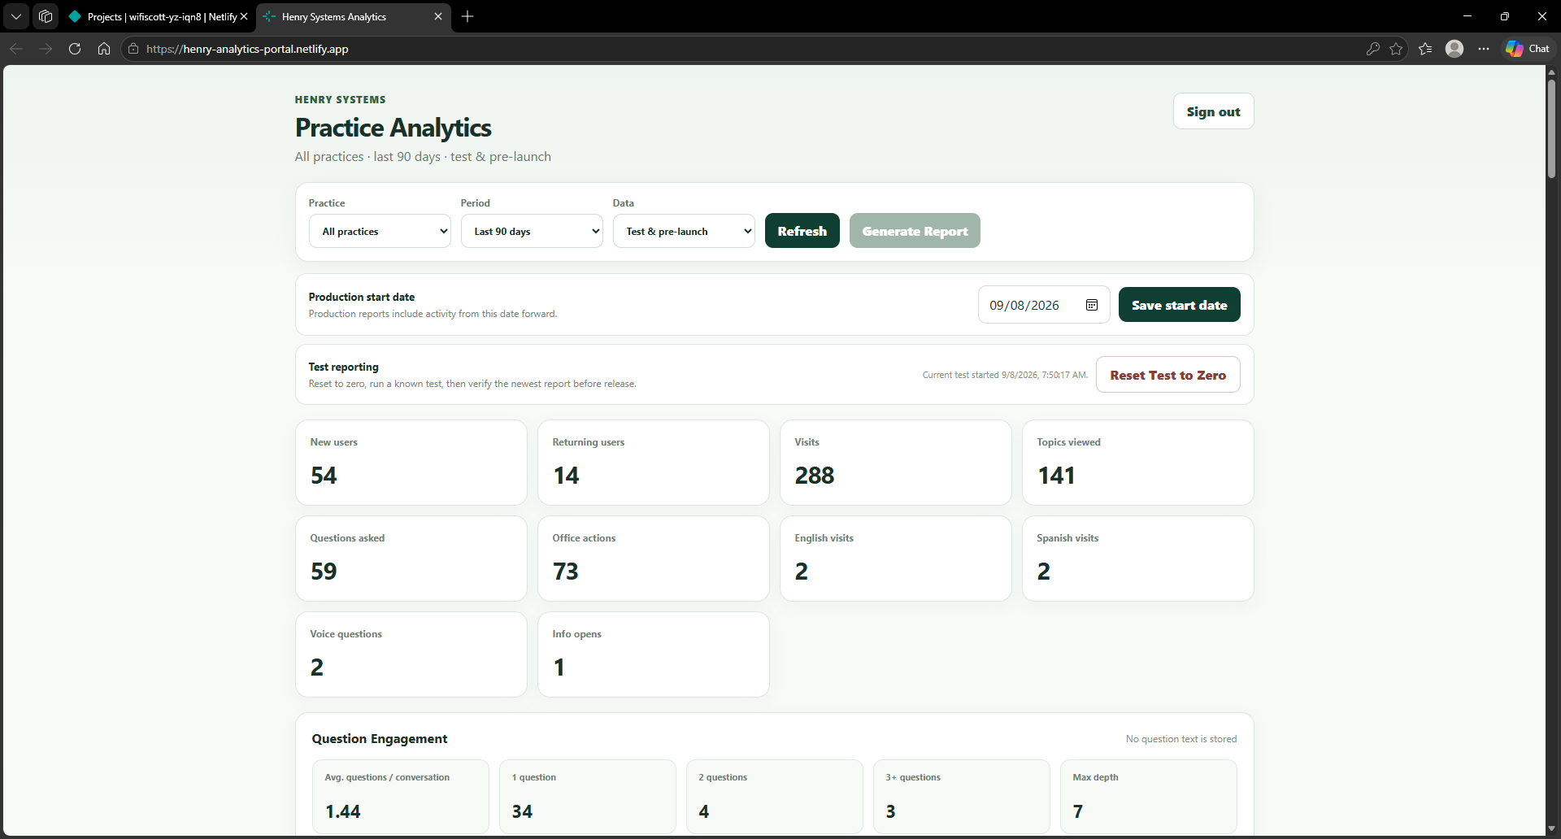Click the 'No question text is stored' note
Screen dimensions: 1561x839
point(1181,739)
